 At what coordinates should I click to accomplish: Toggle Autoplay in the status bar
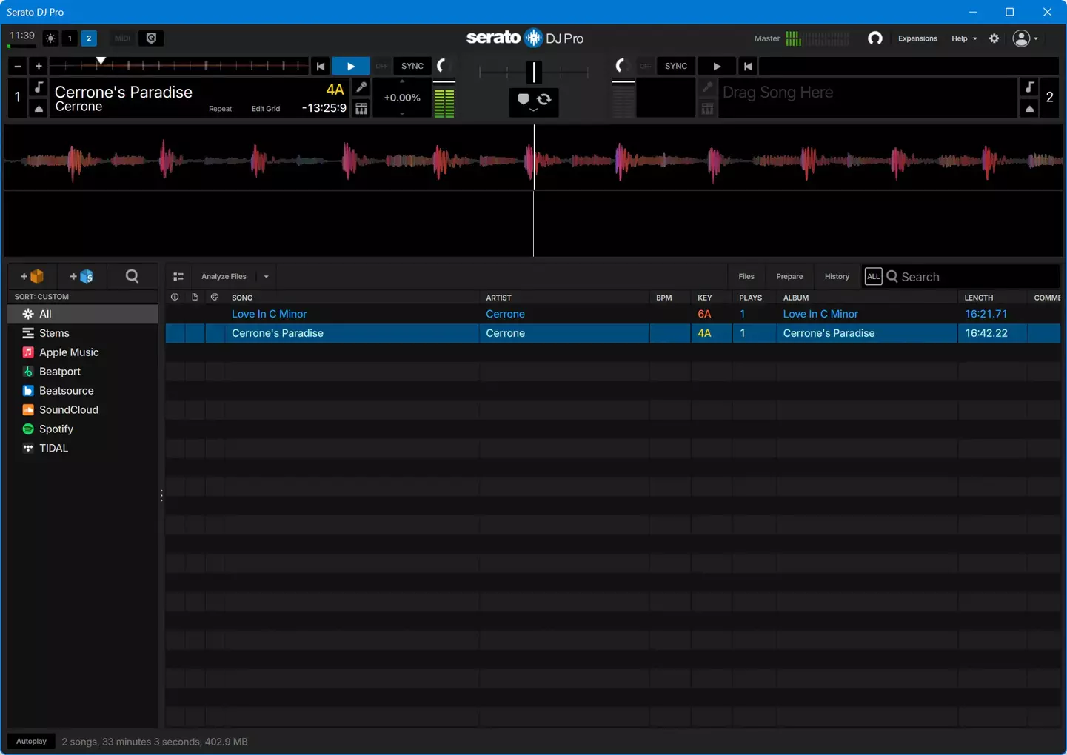31,741
